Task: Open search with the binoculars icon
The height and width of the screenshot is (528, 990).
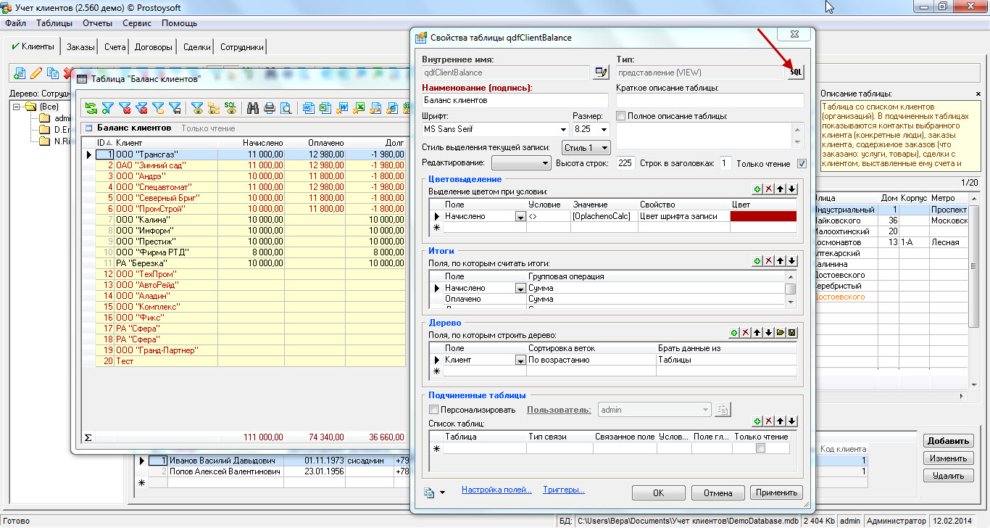Action: click(253, 108)
